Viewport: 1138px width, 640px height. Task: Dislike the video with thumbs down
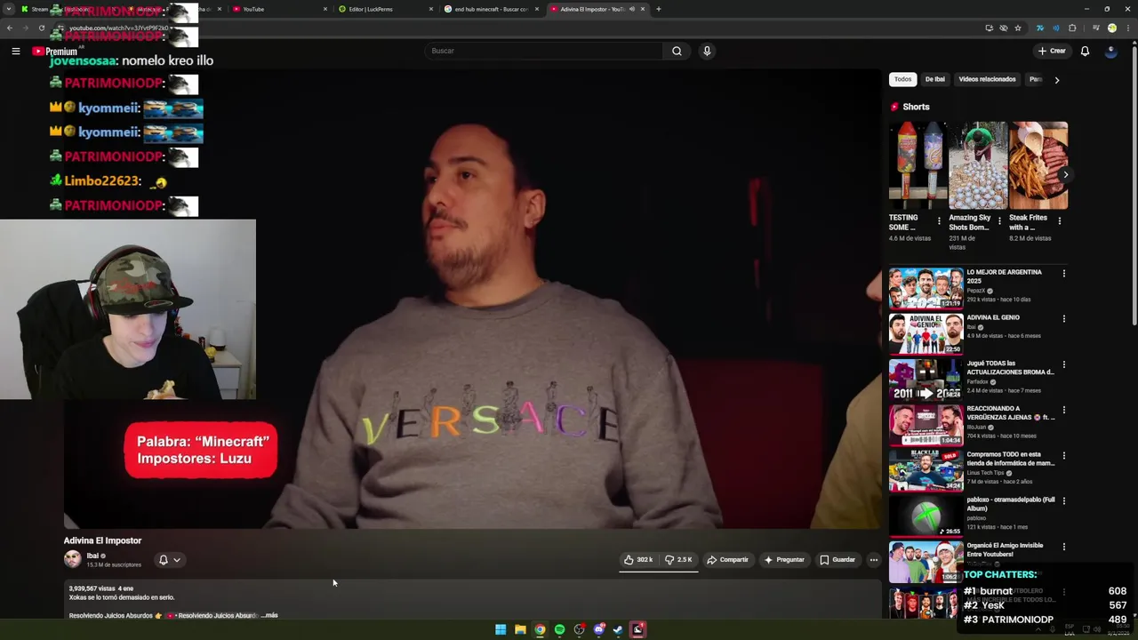[x=678, y=560]
